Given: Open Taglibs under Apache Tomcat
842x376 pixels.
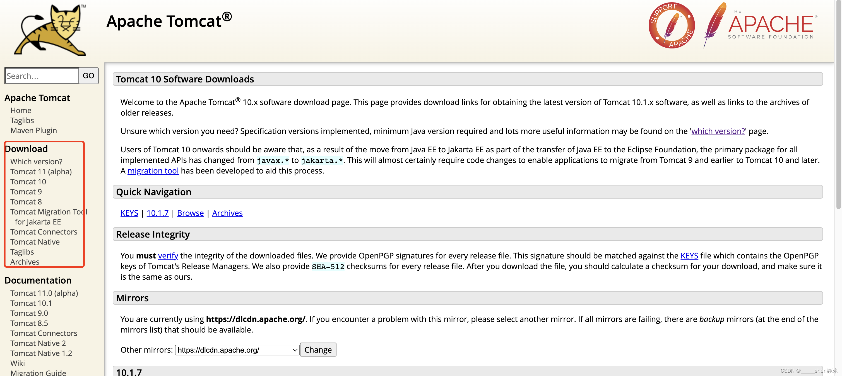Looking at the screenshot, I should [x=22, y=120].
